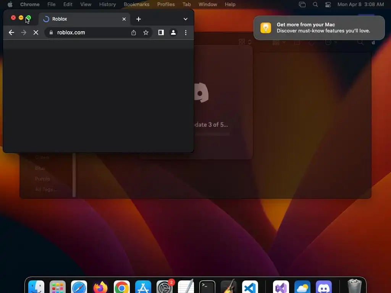Click the padlock site info icon
This screenshot has width=391, height=293.
coord(51,32)
